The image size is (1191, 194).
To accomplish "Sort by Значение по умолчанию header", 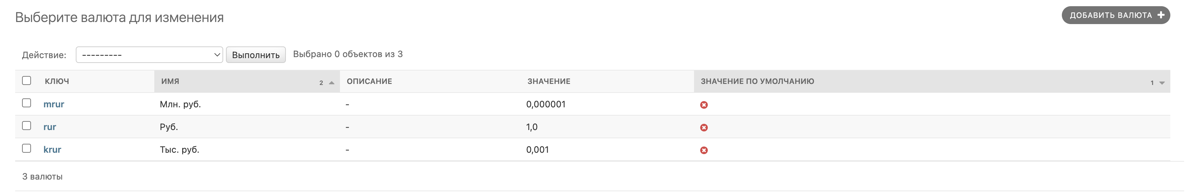I will pos(757,81).
